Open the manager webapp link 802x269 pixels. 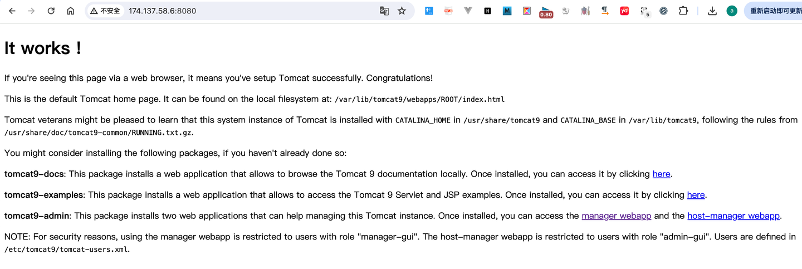point(616,216)
